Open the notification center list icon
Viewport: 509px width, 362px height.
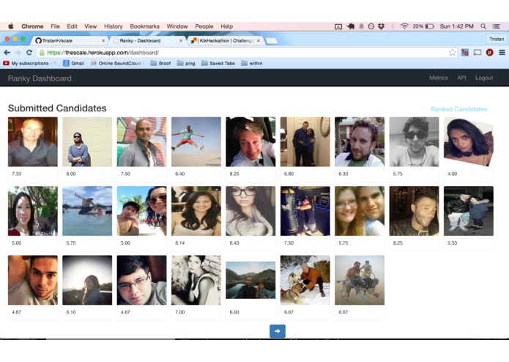[x=496, y=26]
